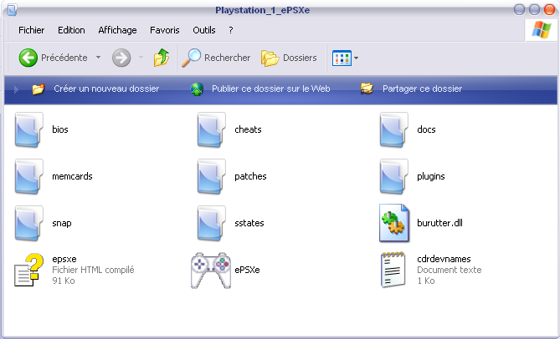This screenshot has width=560, height=339.
Task: Select the cdrdevnames notepad icon
Action: click(x=393, y=270)
